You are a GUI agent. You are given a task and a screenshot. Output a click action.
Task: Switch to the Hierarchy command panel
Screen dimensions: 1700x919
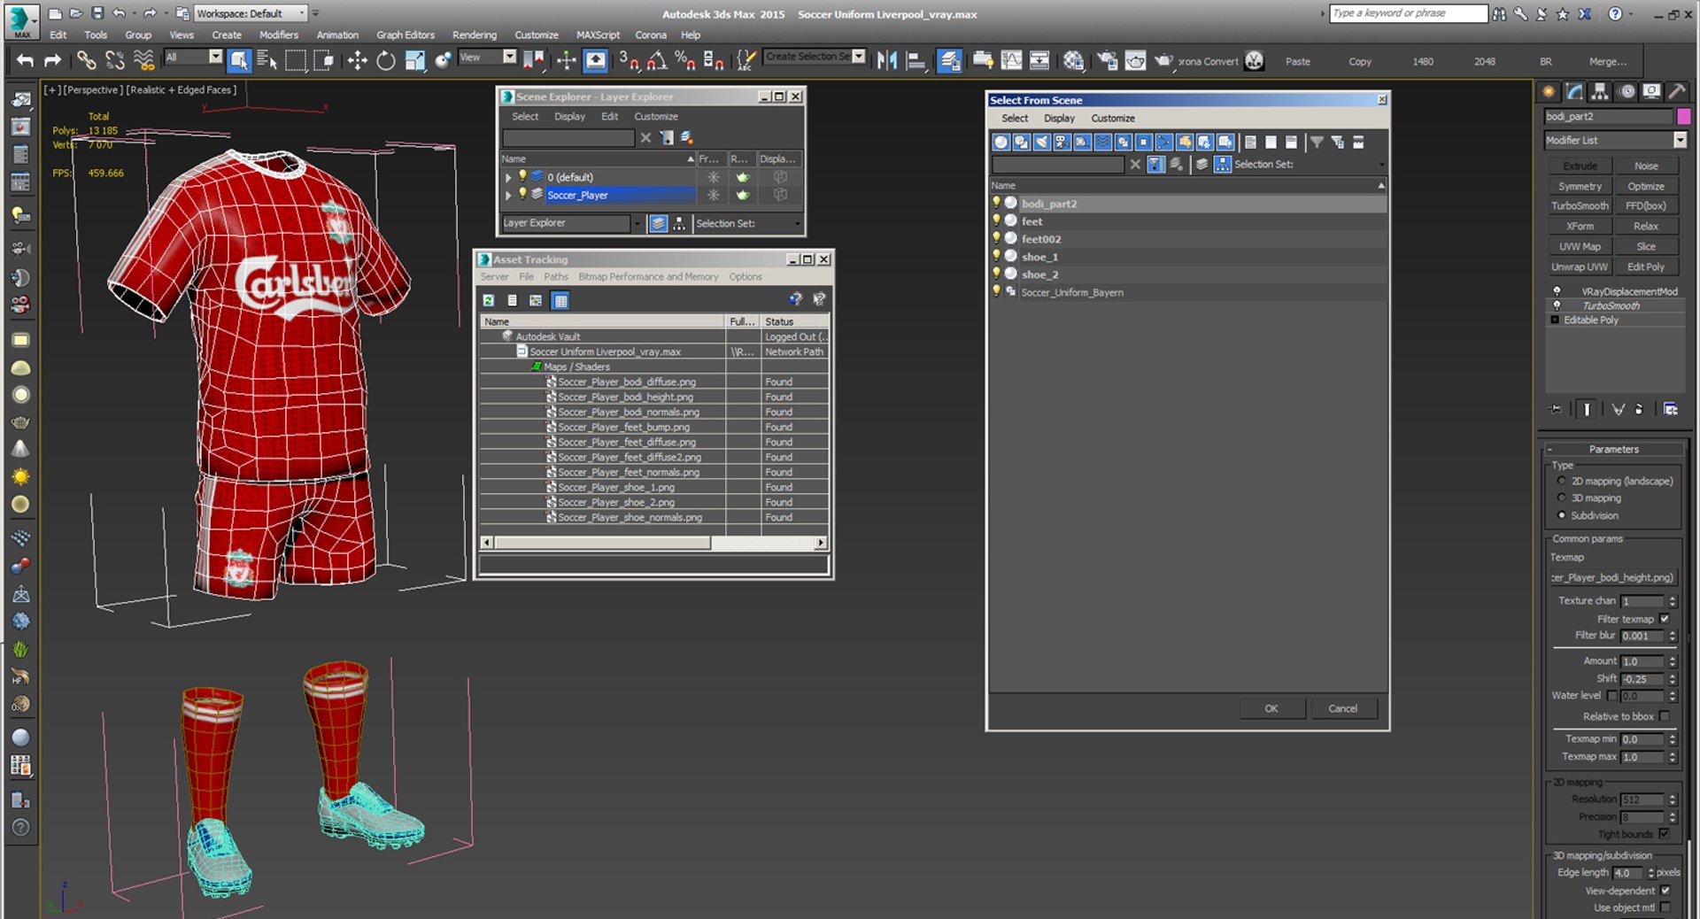(x=1599, y=91)
